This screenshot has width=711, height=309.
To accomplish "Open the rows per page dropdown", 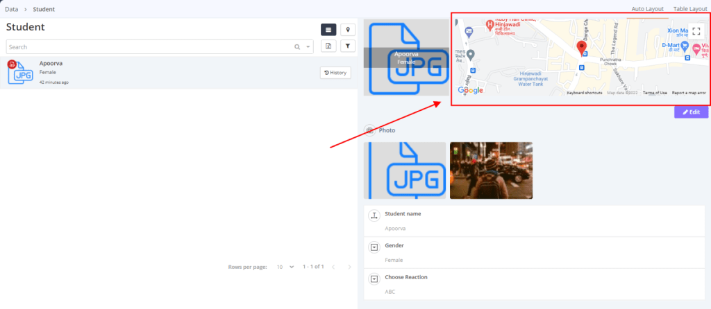I will coord(285,267).
